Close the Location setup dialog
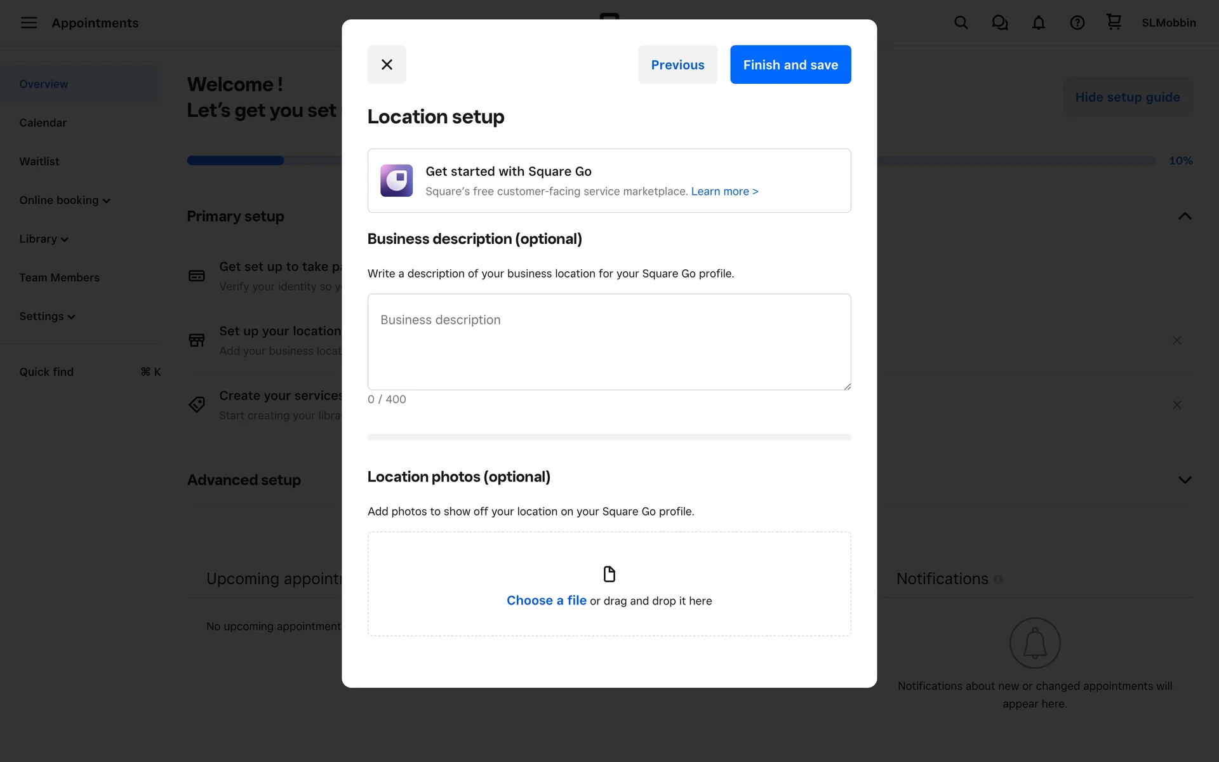The width and height of the screenshot is (1219, 762). pyautogui.click(x=387, y=64)
